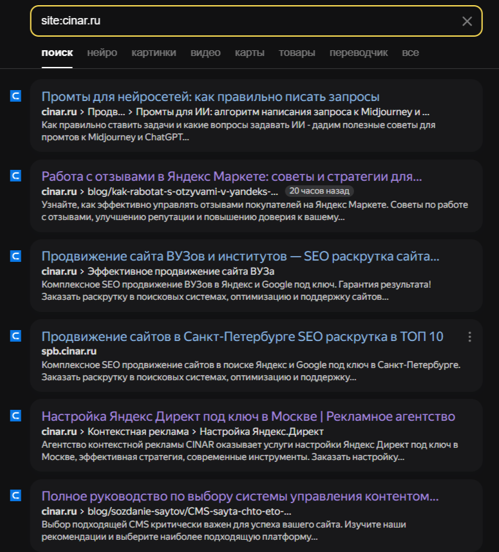Click favicon beside Продвижение сайта ВУЗов result
This screenshot has height=552, width=499.
(15, 256)
